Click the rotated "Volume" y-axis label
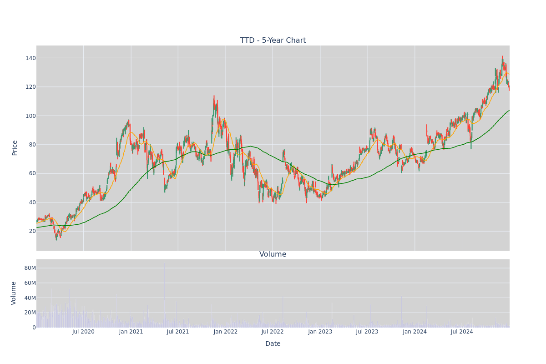546x364 pixels. tap(14, 293)
